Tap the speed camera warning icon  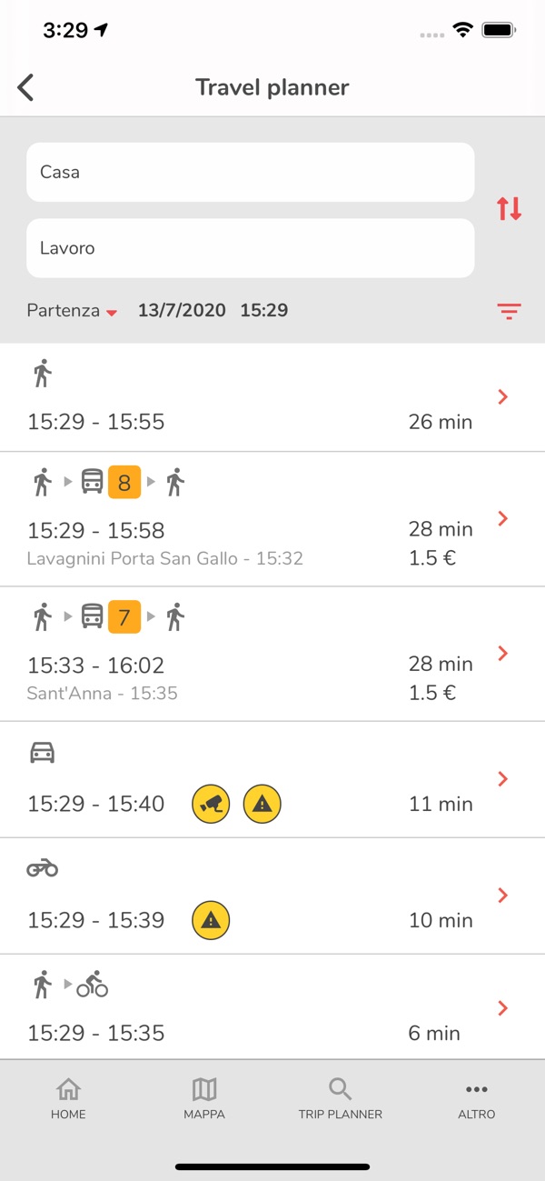coord(211,804)
